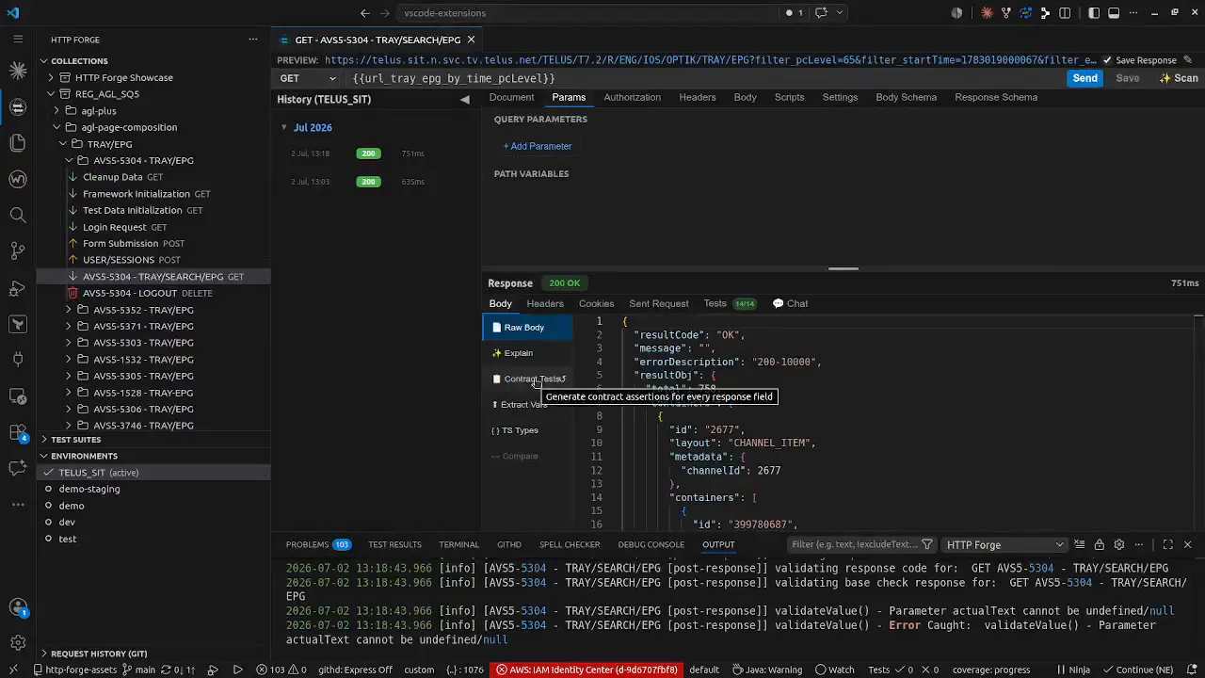Click the pencil edit icon beside Save Response

1188,60
